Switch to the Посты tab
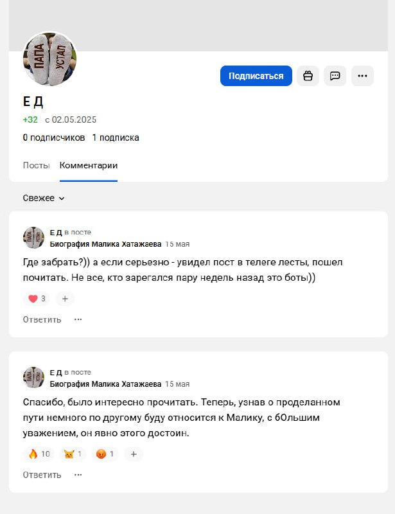The width and height of the screenshot is (395, 514). (36, 165)
